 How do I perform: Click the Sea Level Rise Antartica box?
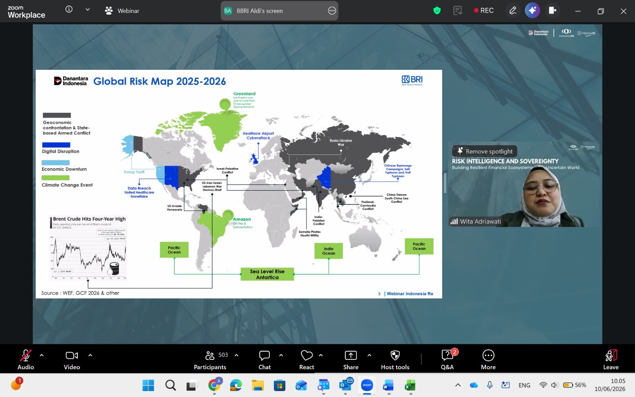[267, 274]
